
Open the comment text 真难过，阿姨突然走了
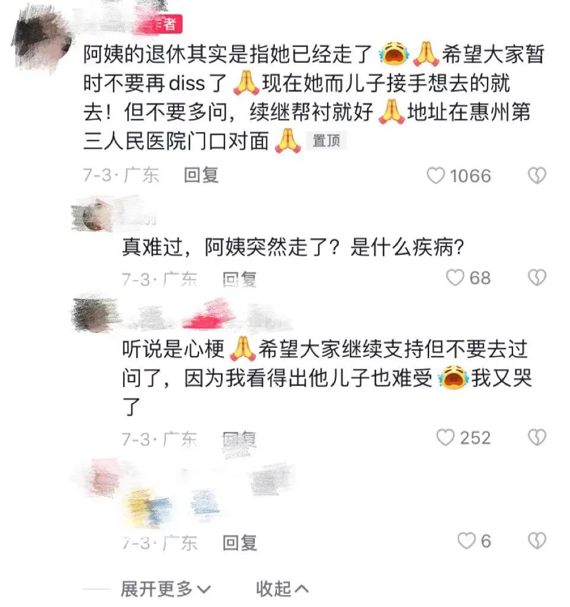(x=293, y=247)
